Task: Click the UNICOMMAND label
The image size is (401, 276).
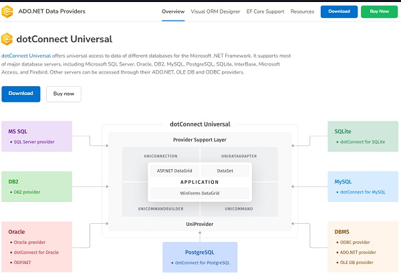Action: pyautogui.click(x=239, y=209)
